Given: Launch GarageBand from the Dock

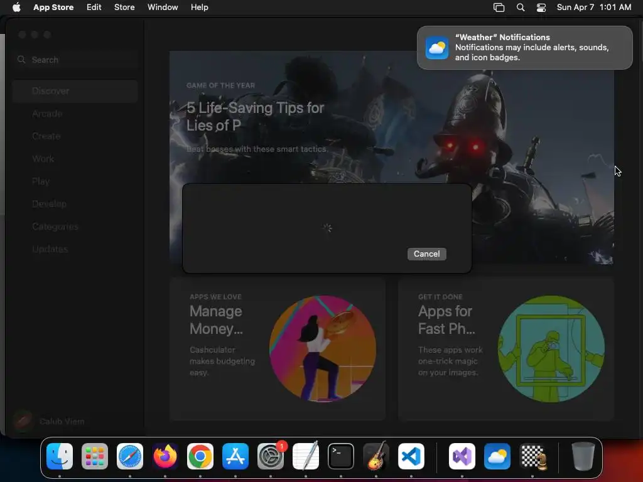Looking at the screenshot, I should pos(376,456).
